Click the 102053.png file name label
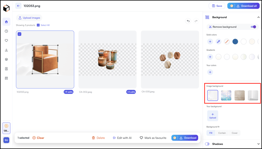The height and width of the screenshot is (149, 262). [x=23, y=92]
